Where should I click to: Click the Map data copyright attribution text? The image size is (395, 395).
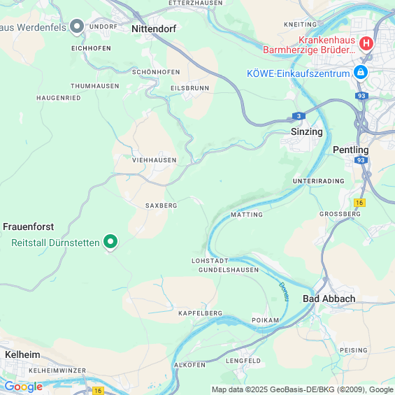(303, 389)
